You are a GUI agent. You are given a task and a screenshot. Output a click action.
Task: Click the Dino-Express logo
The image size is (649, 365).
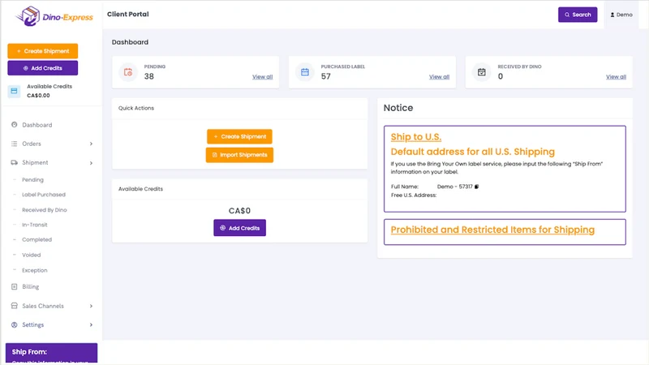click(x=54, y=16)
